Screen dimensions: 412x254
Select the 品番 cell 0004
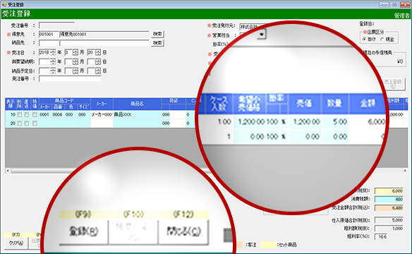point(58,115)
